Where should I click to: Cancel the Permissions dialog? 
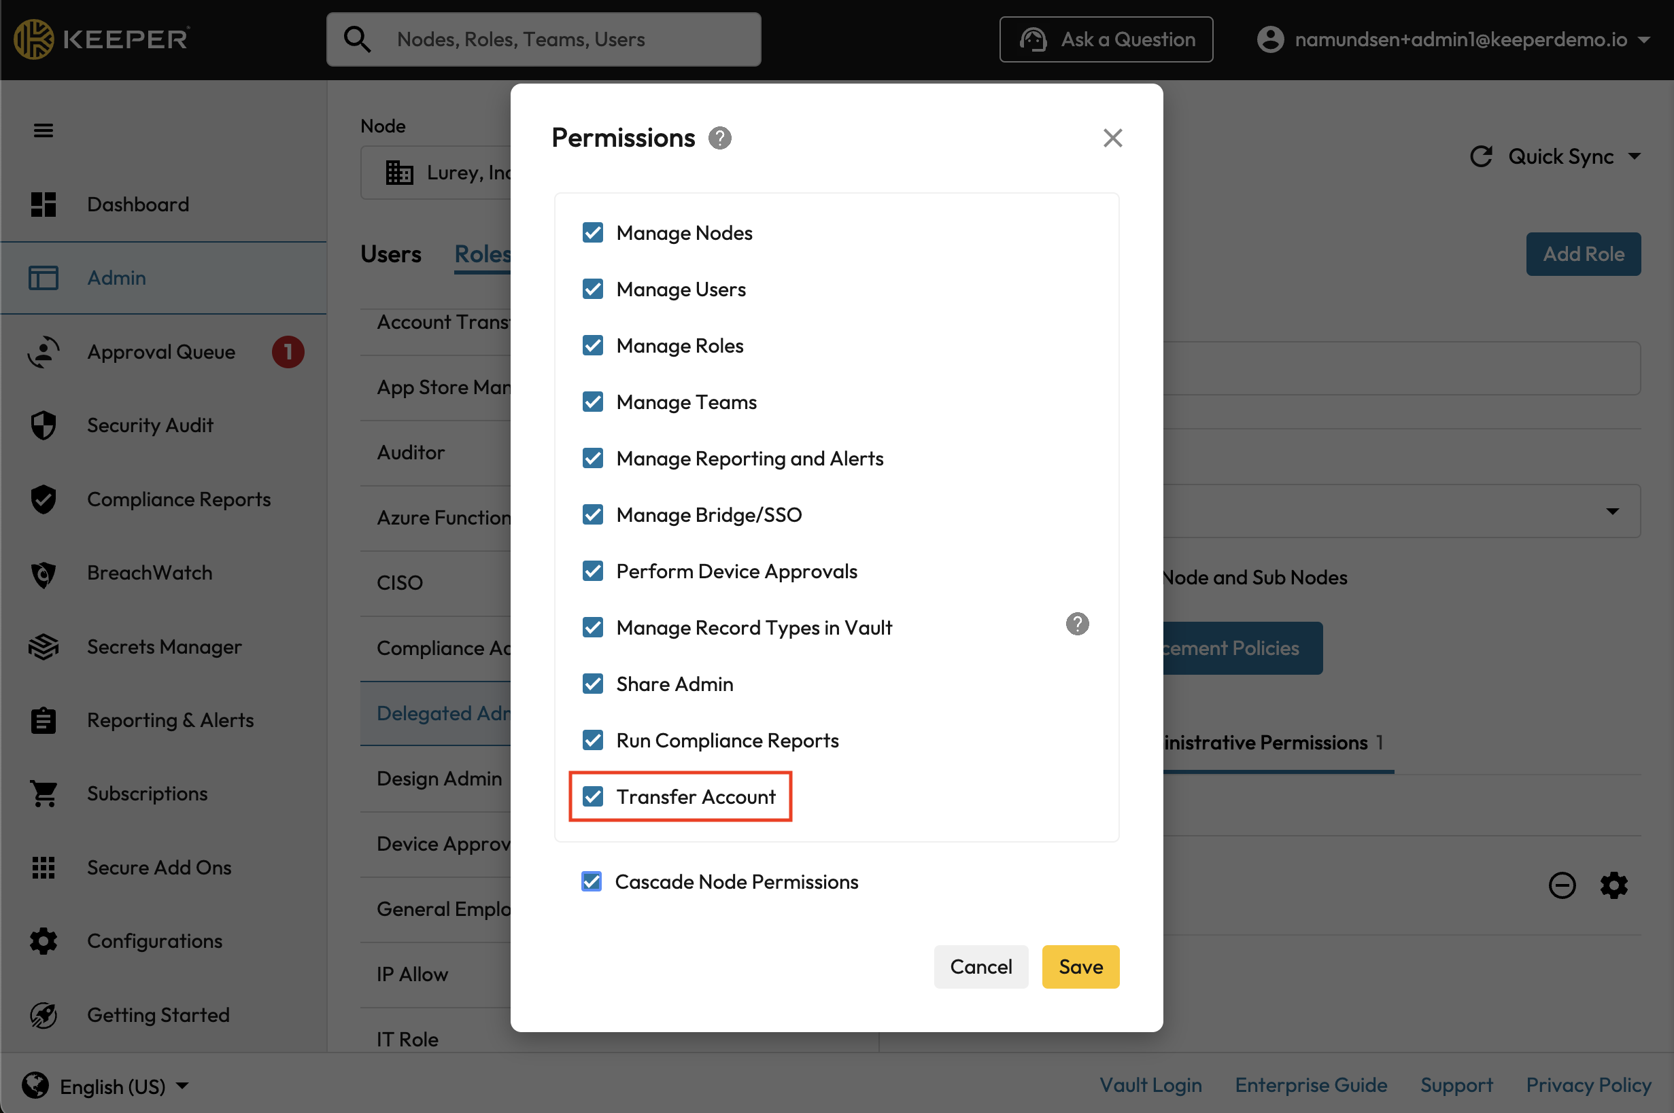click(980, 966)
